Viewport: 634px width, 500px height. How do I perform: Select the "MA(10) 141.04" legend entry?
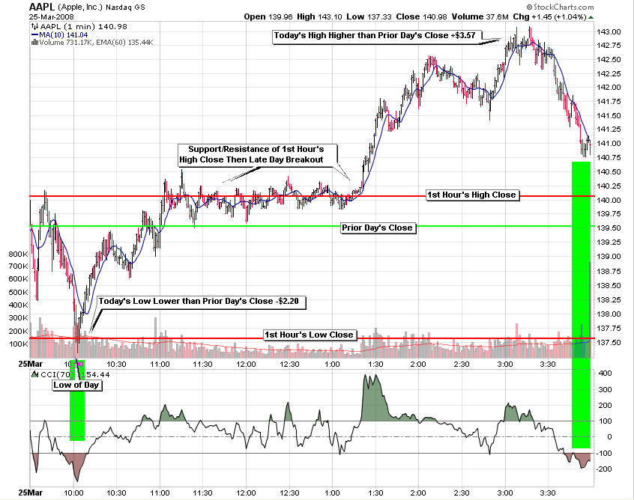[x=64, y=35]
